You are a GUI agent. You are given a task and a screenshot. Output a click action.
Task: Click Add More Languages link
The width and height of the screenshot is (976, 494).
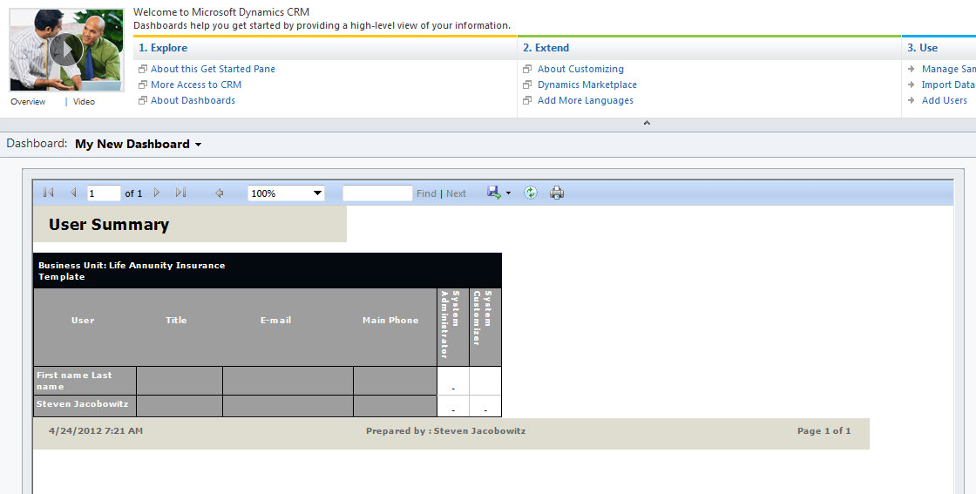pos(585,100)
